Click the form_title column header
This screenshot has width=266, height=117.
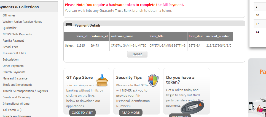[x=168, y=36]
